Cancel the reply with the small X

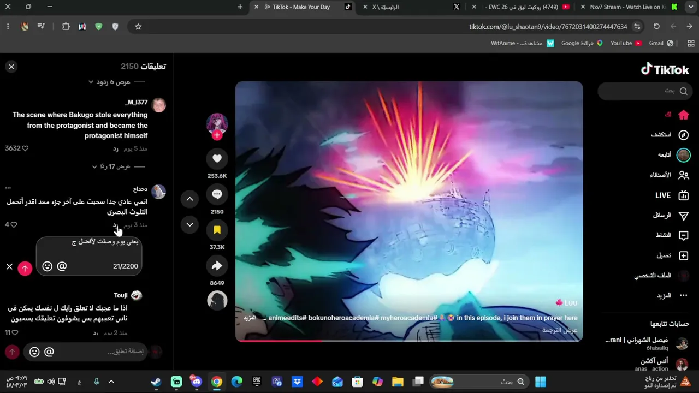tap(9, 266)
